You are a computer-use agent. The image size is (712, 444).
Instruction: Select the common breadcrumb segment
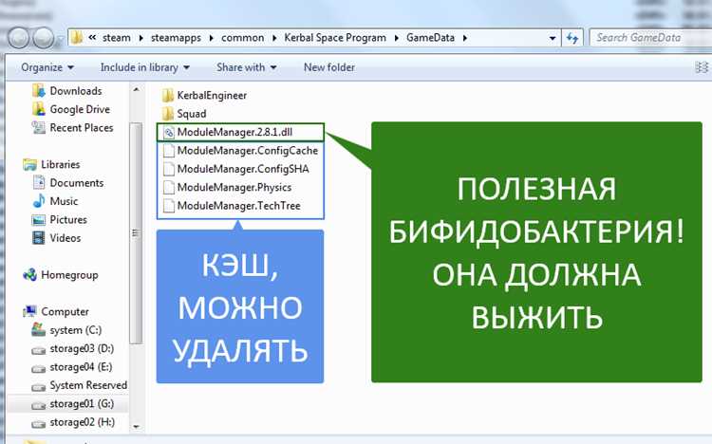coord(242,38)
